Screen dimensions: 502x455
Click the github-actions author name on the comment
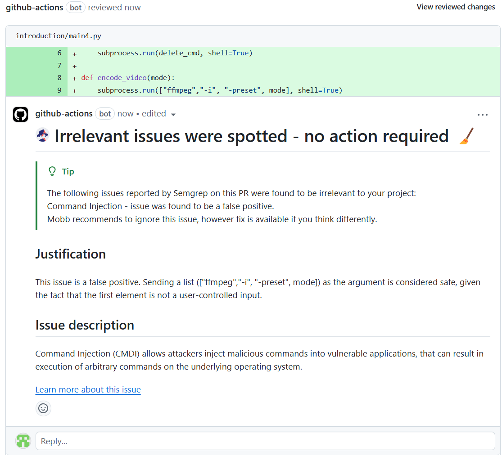click(64, 114)
